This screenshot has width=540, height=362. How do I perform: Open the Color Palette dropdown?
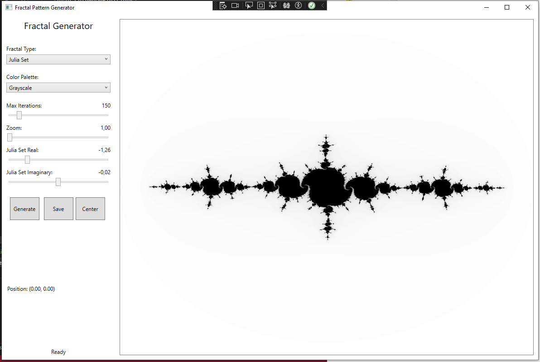pos(58,87)
